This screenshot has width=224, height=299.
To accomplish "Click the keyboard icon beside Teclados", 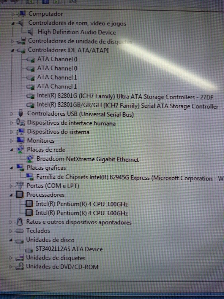I will pos(19,231).
